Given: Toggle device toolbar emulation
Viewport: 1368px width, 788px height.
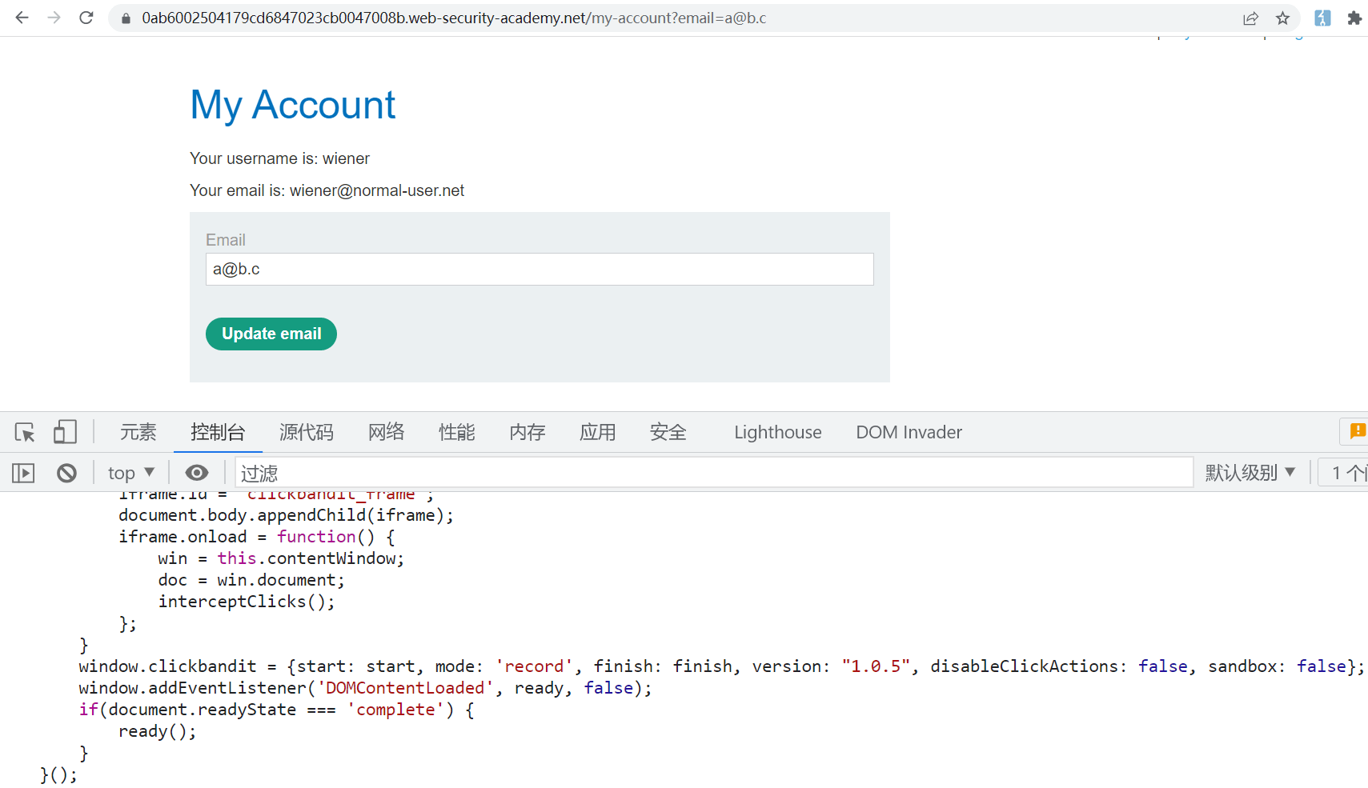Looking at the screenshot, I should pos(65,432).
